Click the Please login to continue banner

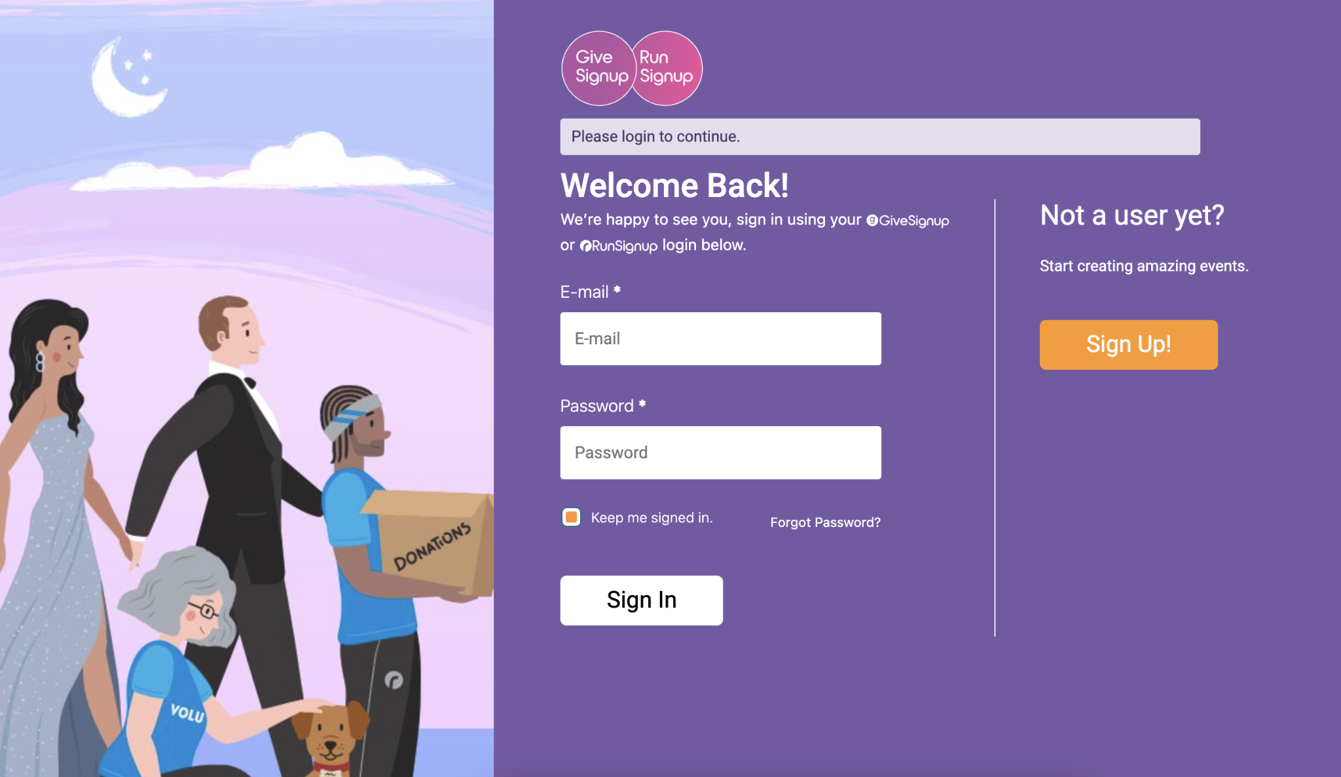879,136
